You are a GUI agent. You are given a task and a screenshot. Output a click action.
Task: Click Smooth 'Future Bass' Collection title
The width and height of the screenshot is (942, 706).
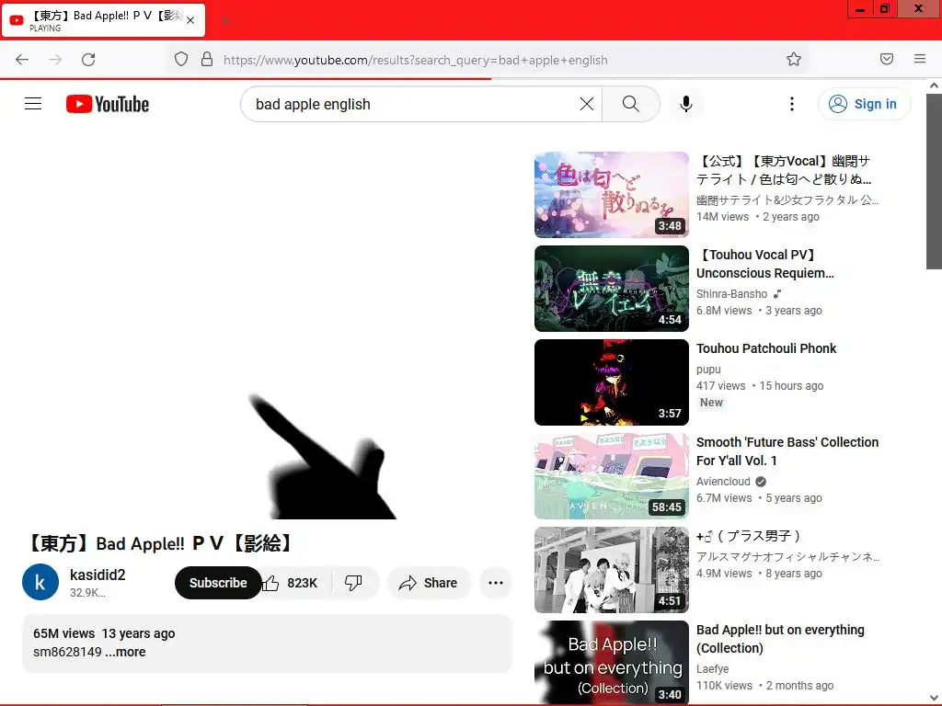point(787,451)
